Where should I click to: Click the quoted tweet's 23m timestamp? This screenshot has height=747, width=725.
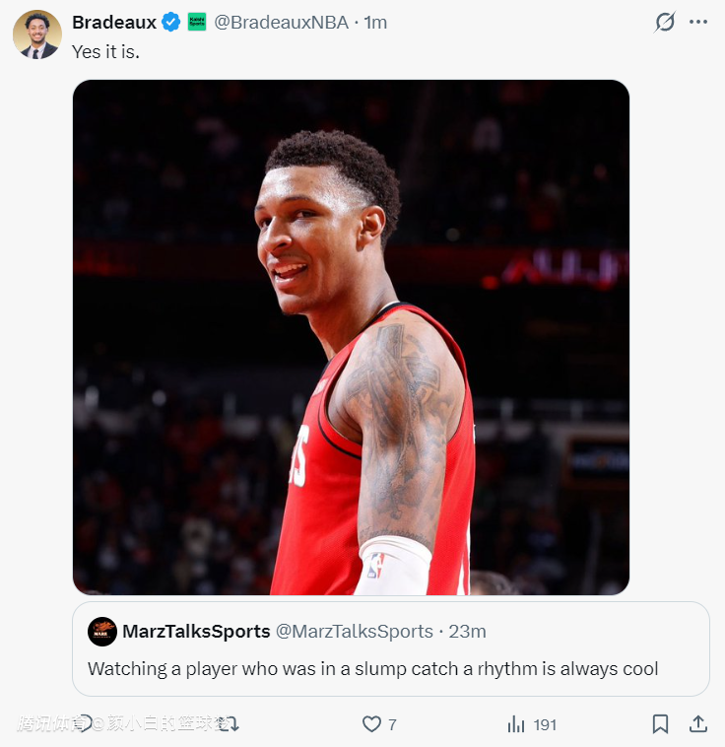[468, 632]
